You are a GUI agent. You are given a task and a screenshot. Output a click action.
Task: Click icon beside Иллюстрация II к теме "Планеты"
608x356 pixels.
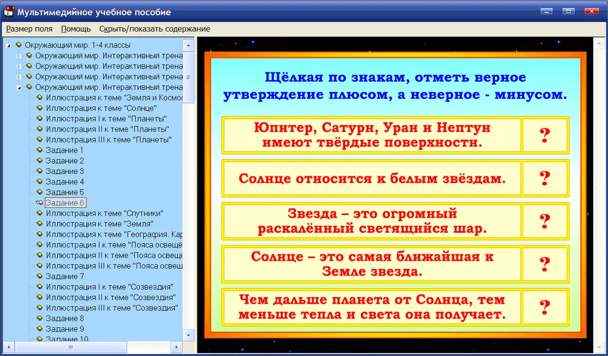tap(40, 129)
